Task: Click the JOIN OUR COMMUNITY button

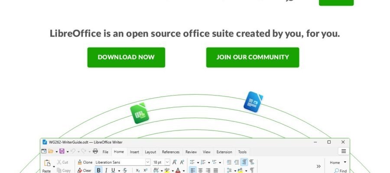Action: point(253,58)
